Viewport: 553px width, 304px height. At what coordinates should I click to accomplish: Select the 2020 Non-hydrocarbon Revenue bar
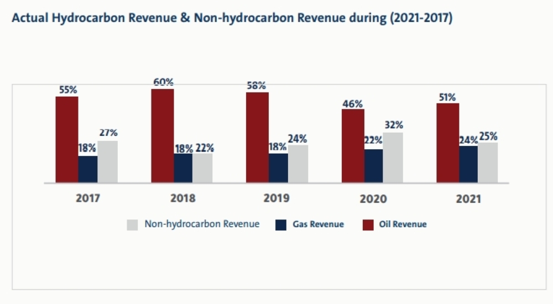coord(393,158)
